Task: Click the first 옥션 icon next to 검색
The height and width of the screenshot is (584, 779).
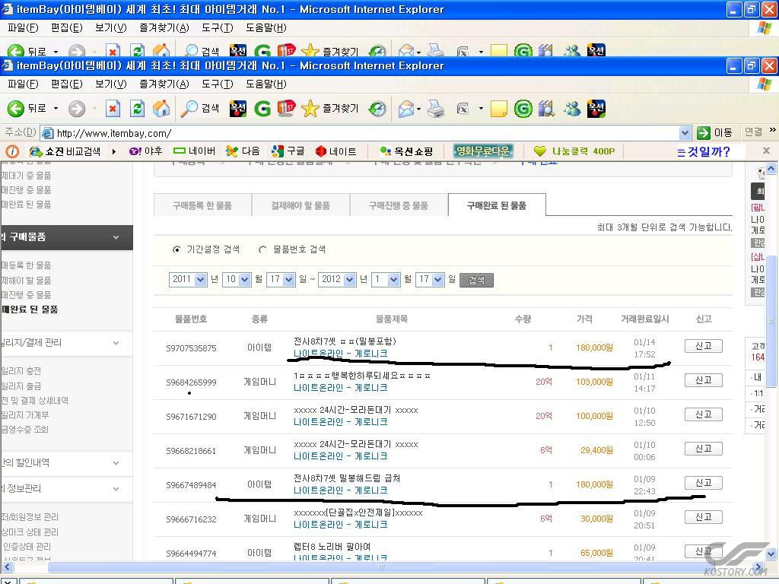Action: click(238, 108)
